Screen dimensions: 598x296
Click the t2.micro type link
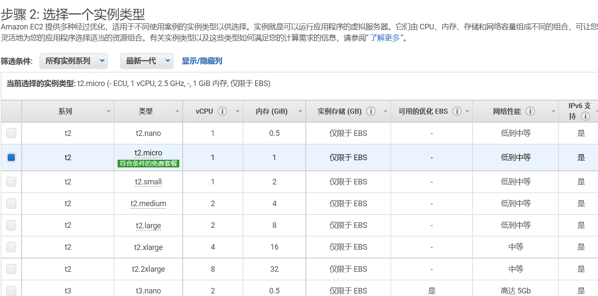148,153
